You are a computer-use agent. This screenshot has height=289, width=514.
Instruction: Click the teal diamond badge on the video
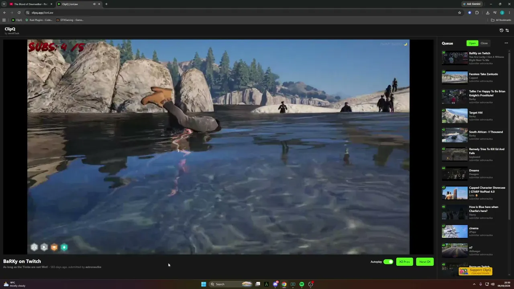pyautogui.click(x=64, y=247)
